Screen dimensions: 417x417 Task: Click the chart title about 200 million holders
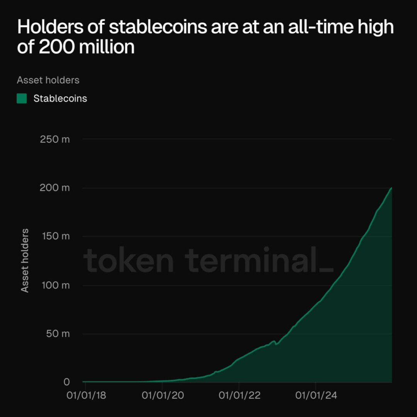(x=205, y=37)
